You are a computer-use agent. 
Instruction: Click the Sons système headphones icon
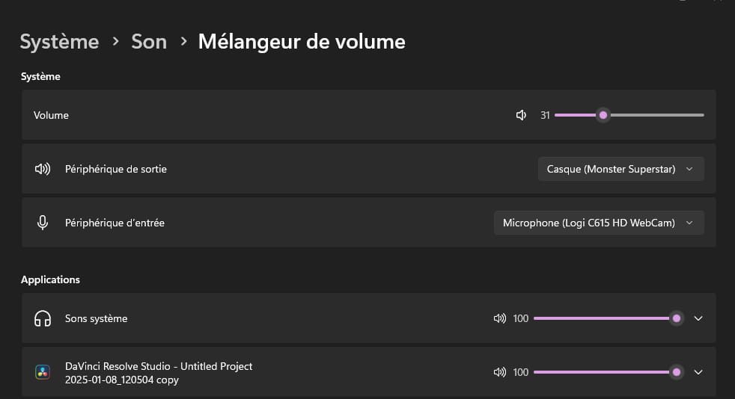tap(43, 318)
